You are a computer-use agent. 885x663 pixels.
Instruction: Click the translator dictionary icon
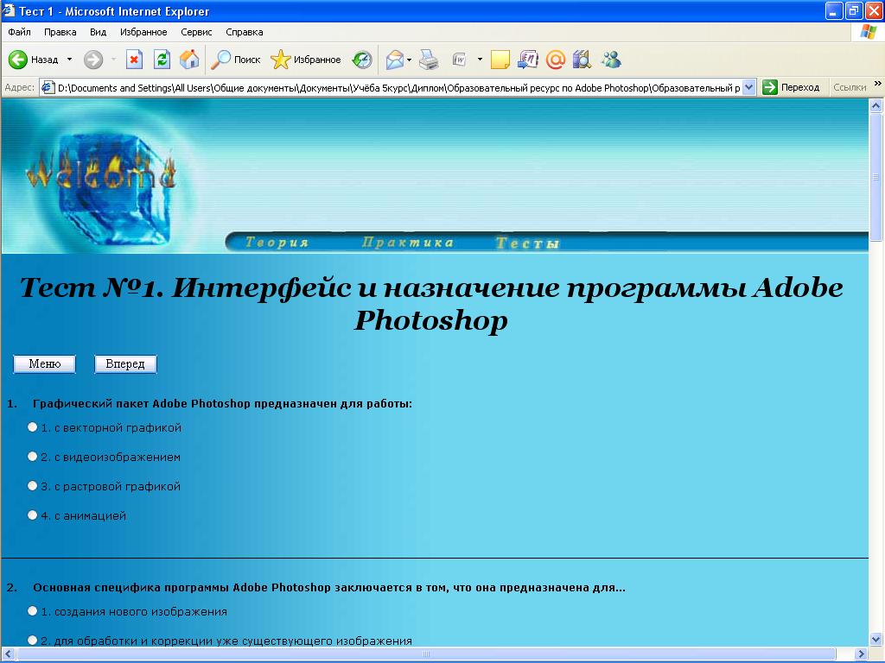pos(528,60)
